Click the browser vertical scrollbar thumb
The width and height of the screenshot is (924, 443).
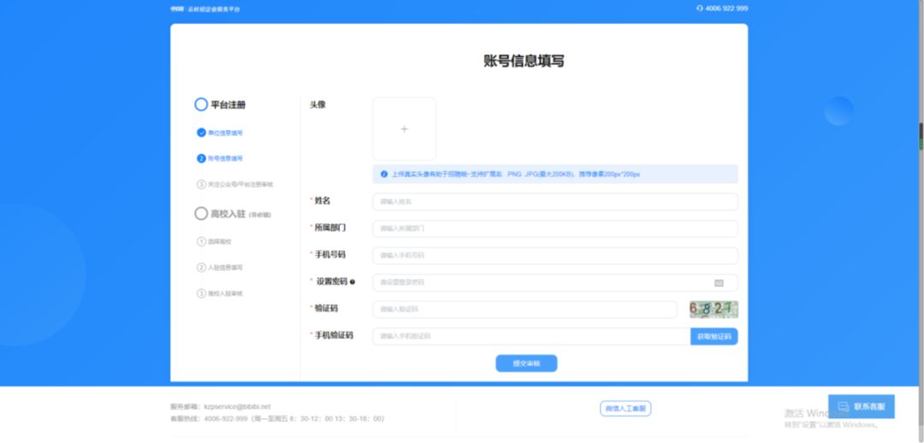click(x=921, y=136)
